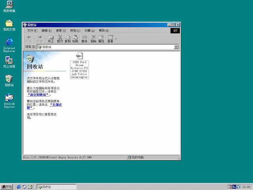Select the Internet Explorer desktop icon
Screen dimensions: 253x190
[9, 45]
